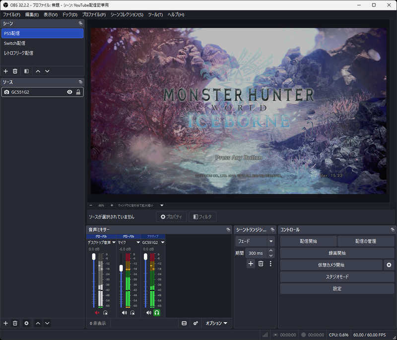Image resolution: width=397 pixels, height=340 pixels.
Task: Open シーンコレクション(S) menu
Action: tap(127, 15)
